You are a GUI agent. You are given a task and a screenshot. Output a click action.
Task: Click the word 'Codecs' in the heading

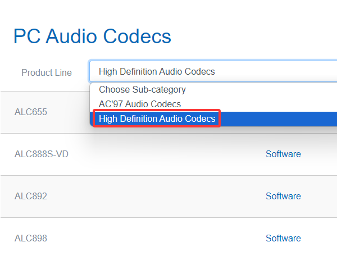pos(139,36)
